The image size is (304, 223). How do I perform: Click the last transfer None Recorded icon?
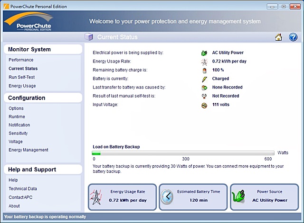[204, 88]
